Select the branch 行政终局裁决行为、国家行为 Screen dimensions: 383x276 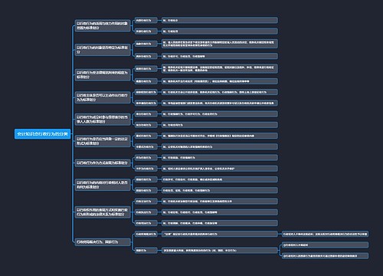pos(103,242)
